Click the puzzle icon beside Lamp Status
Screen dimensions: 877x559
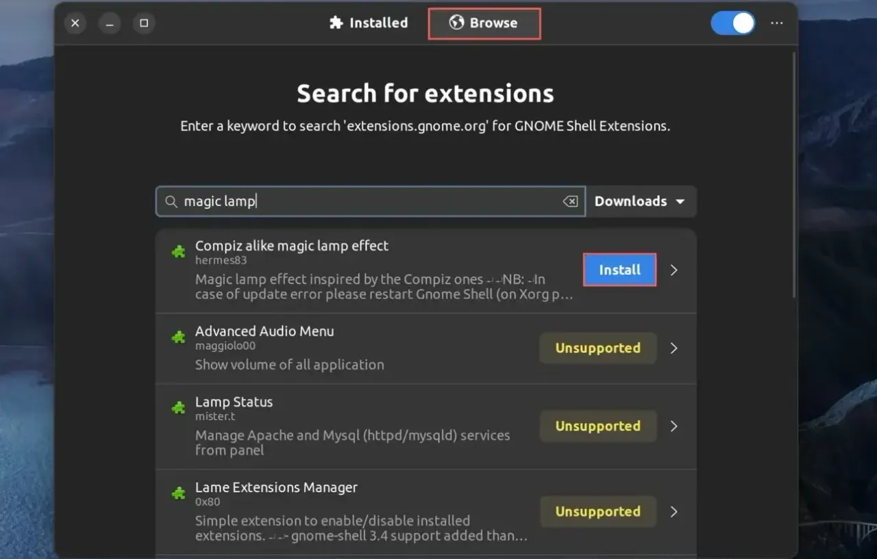178,408
